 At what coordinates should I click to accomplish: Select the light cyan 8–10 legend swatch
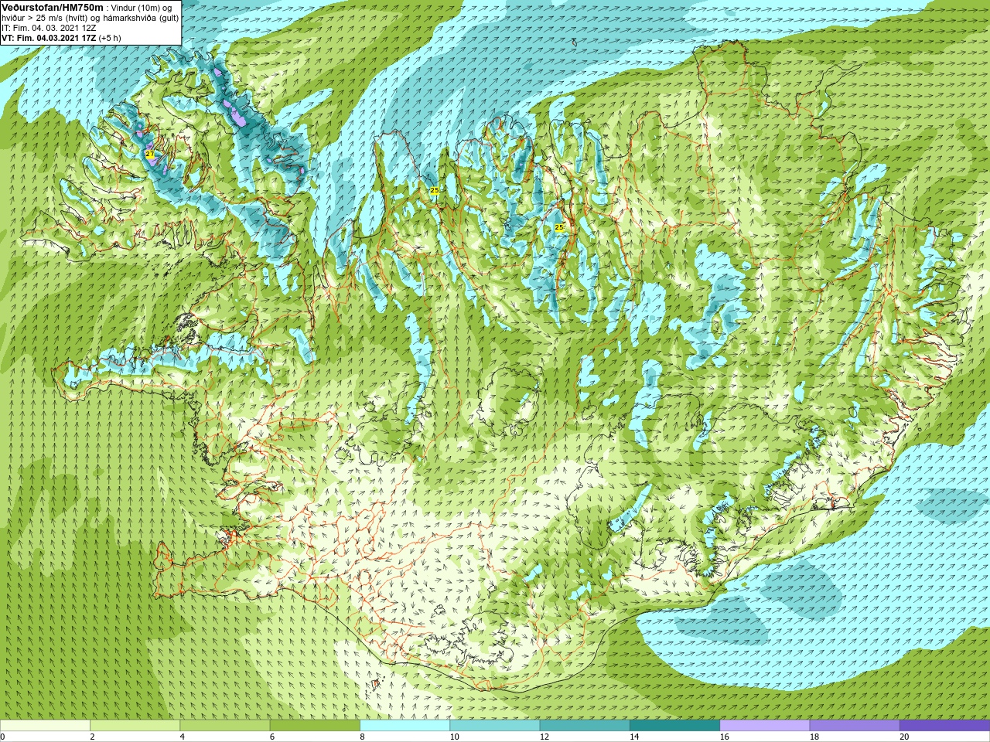(405, 726)
